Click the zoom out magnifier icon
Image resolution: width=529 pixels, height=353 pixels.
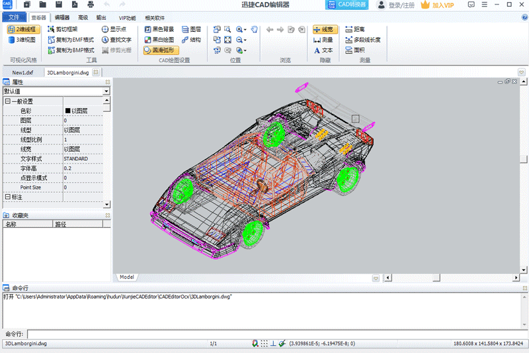(x=239, y=40)
